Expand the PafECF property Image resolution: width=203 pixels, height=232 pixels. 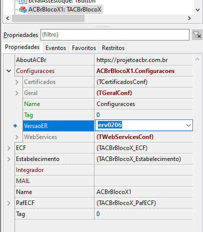(9, 203)
